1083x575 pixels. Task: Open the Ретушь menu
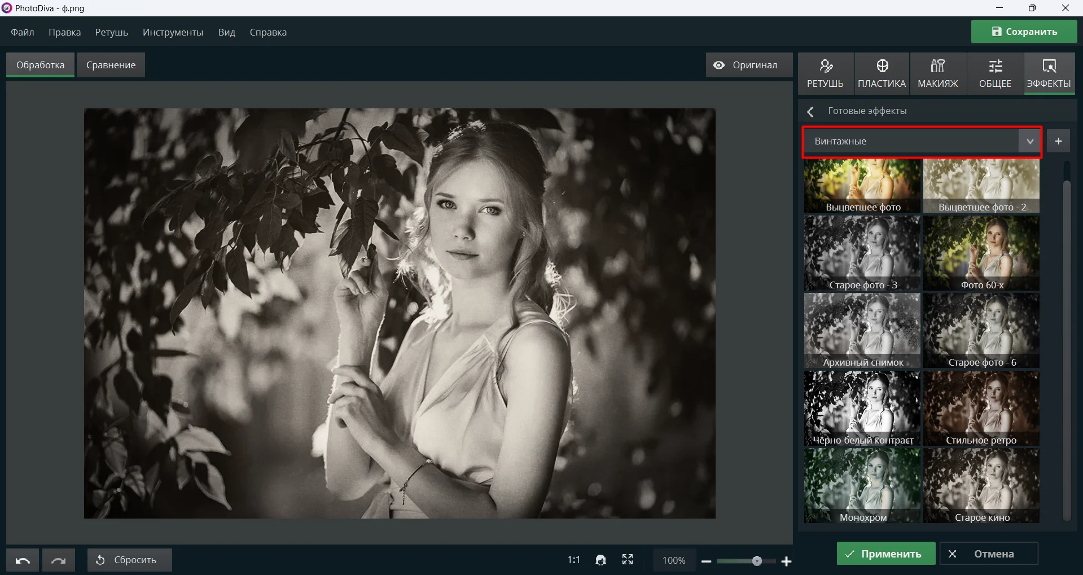point(112,32)
